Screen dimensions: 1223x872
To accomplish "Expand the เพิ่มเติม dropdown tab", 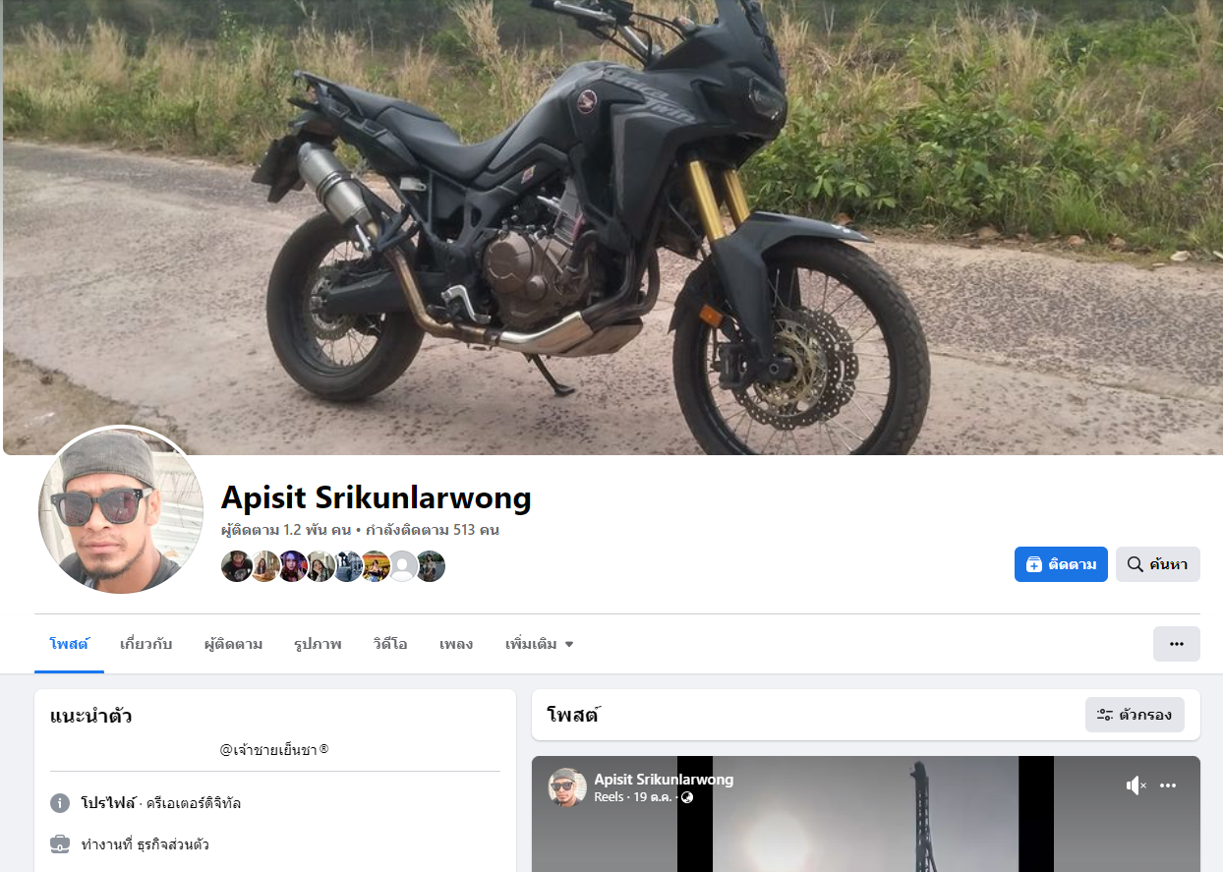I will click(x=539, y=644).
